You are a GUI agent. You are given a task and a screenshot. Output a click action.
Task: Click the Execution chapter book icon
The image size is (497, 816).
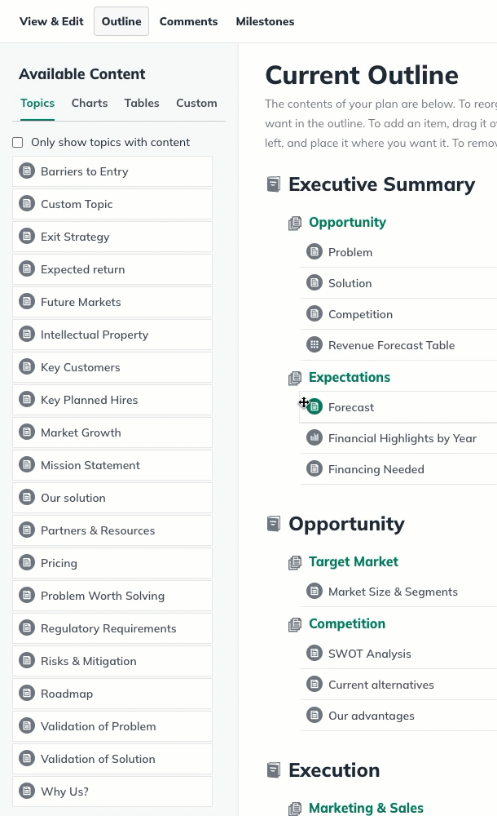pyautogui.click(x=274, y=770)
